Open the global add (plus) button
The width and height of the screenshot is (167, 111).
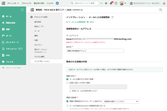click(57, 3)
